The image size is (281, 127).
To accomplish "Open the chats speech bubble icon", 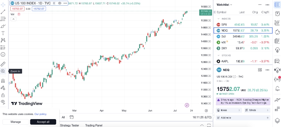I will (277, 61).
